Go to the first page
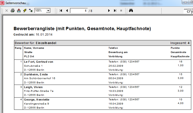Viewport: 193px width, 113px height. (x=61, y=11)
